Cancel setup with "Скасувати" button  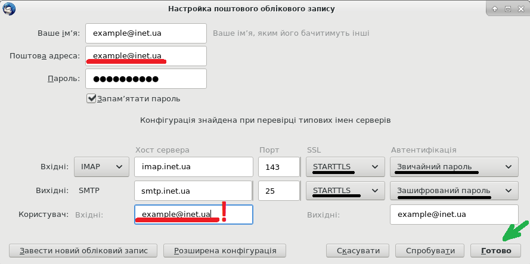[358, 251]
